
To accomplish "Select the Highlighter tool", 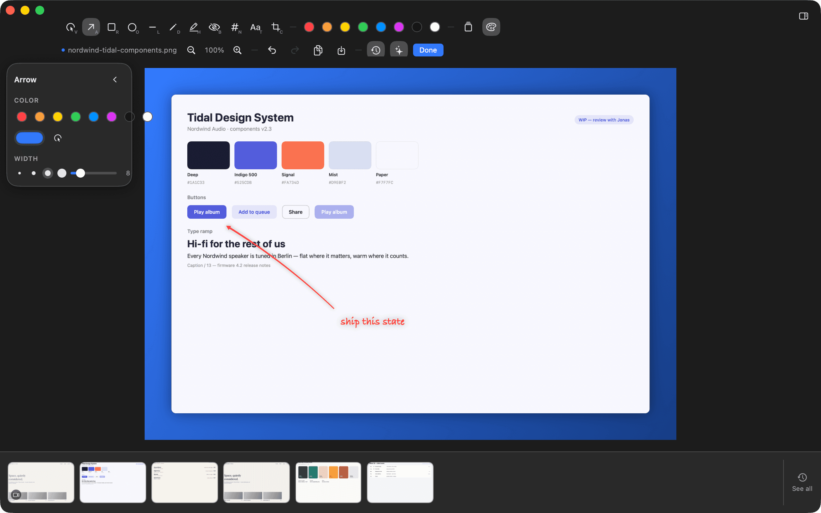I will 194,27.
